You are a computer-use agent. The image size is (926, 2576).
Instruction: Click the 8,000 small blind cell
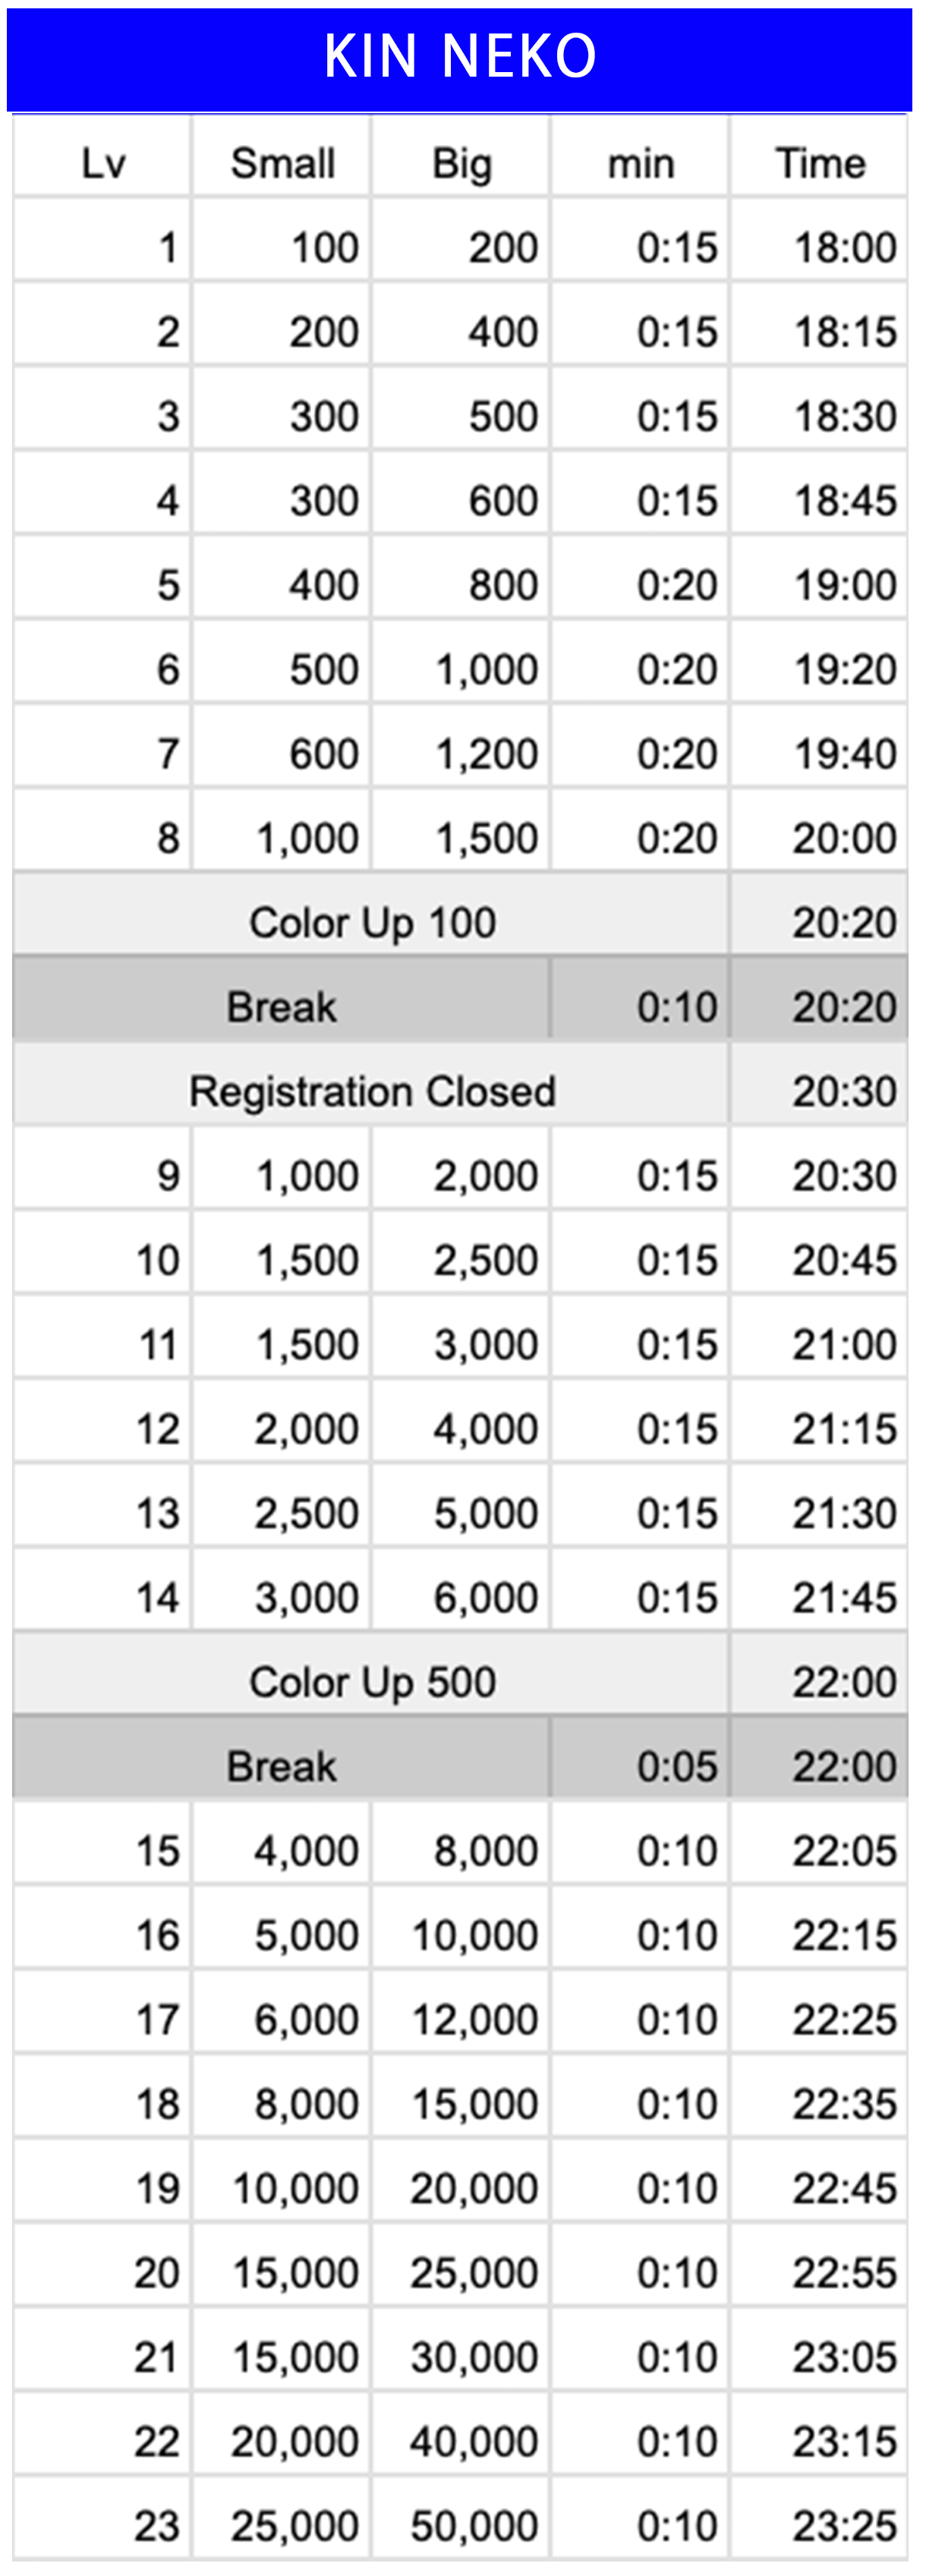[306, 2104]
